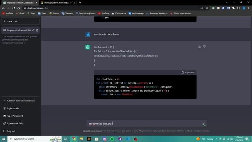Open the Extensions puzzle icon
This screenshot has height=142, width=252.
233,8
